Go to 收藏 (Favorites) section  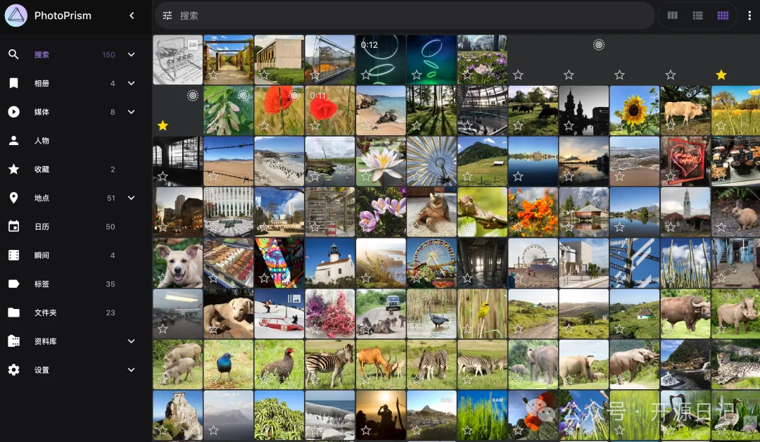(x=42, y=170)
